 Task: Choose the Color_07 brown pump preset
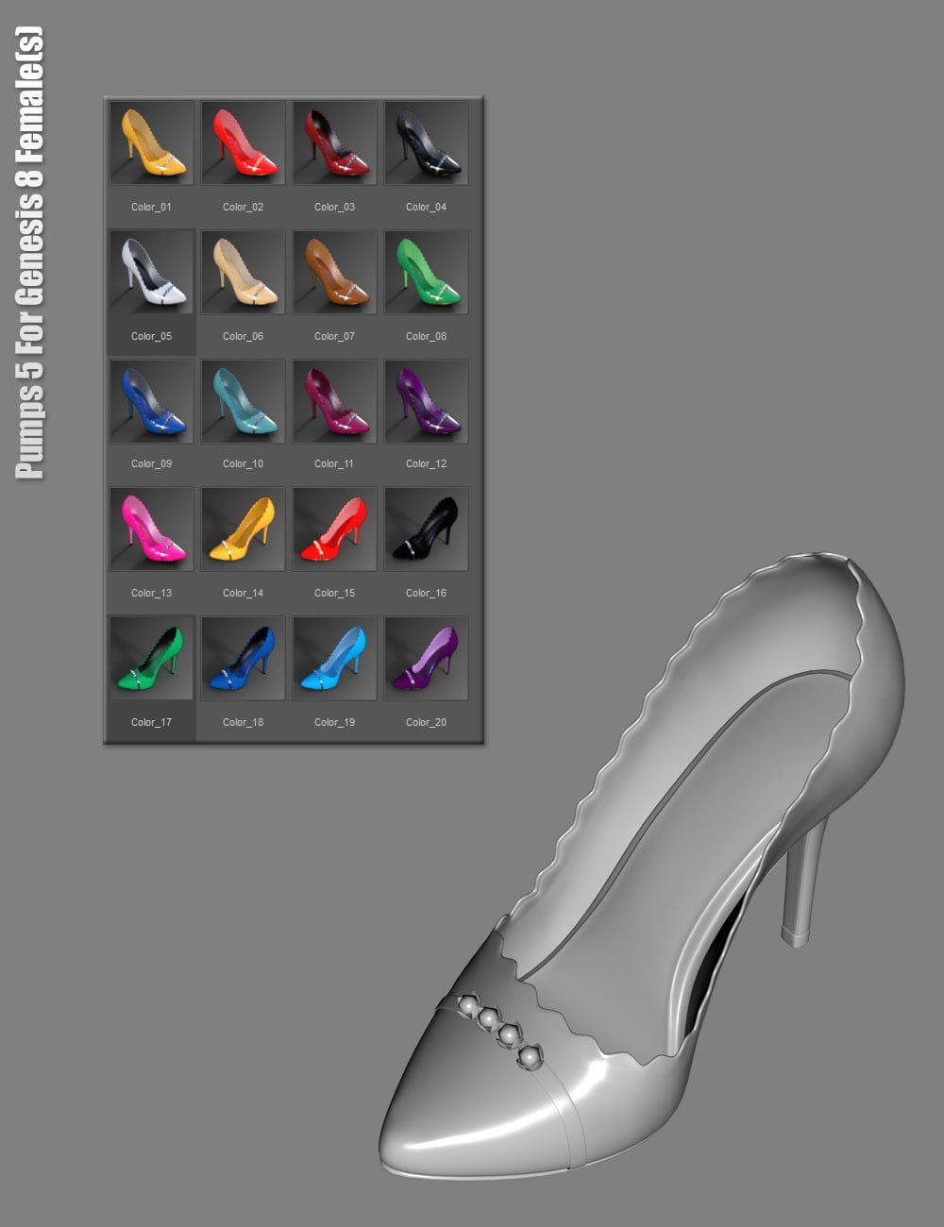(334, 272)
